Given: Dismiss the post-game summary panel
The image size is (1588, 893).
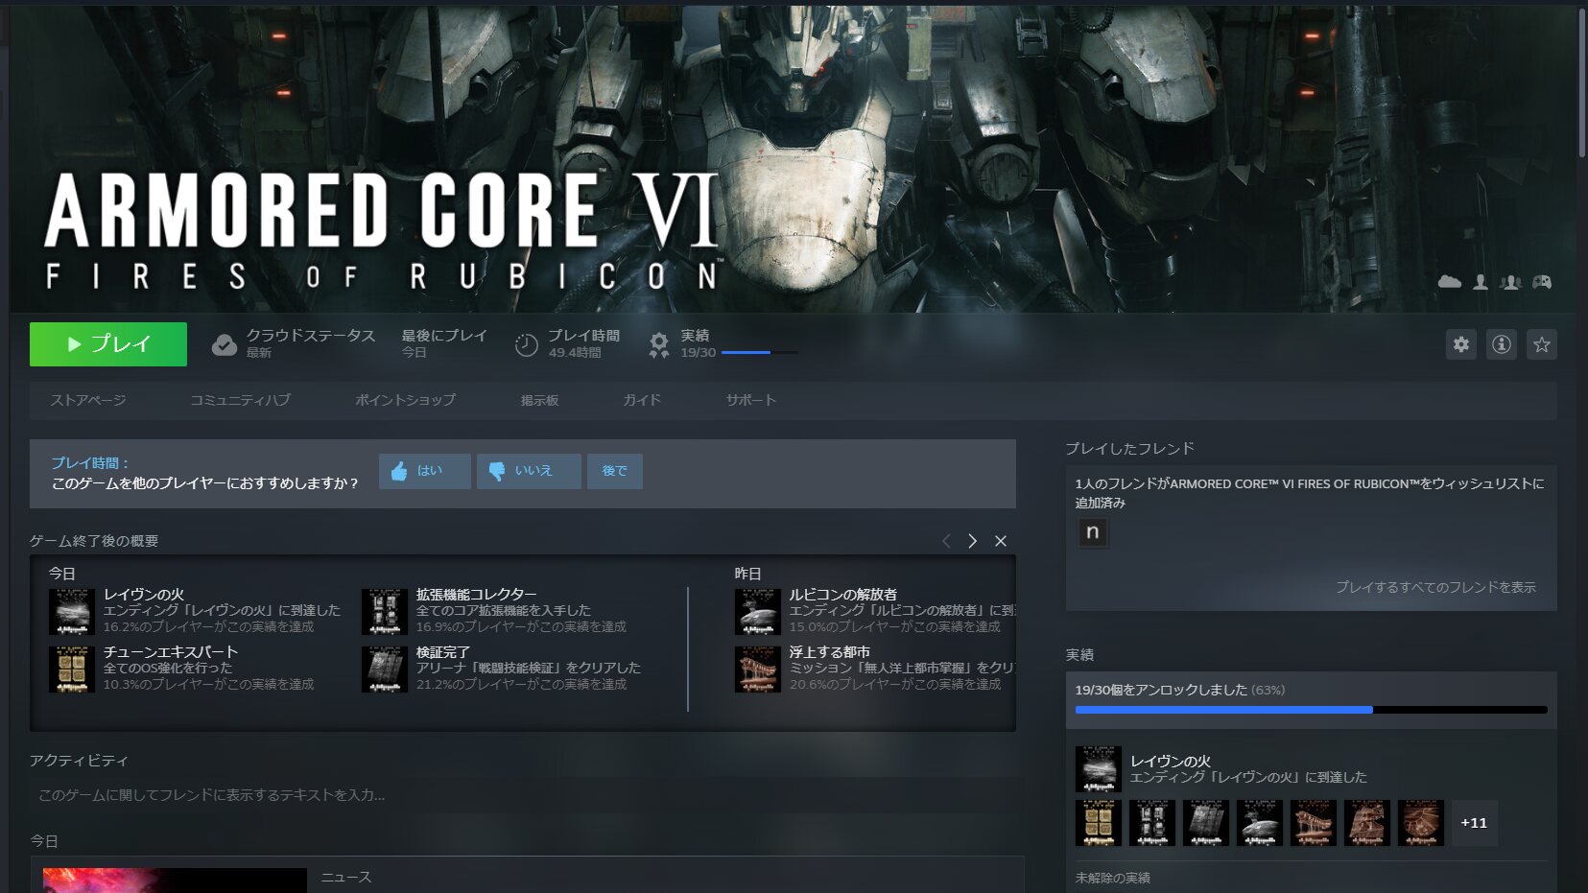Looking at the screenshot, I should tap(1001, 541).
